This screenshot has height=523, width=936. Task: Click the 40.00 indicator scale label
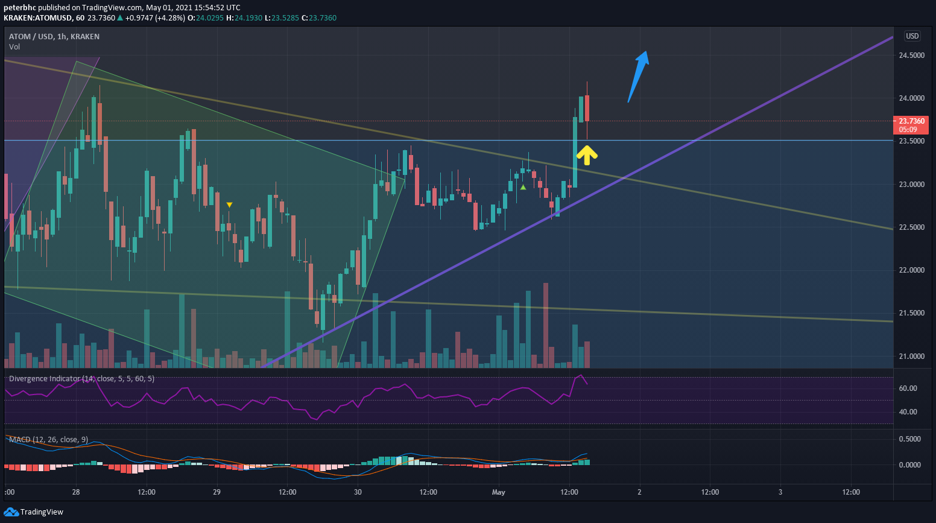[x=908, y=412]
